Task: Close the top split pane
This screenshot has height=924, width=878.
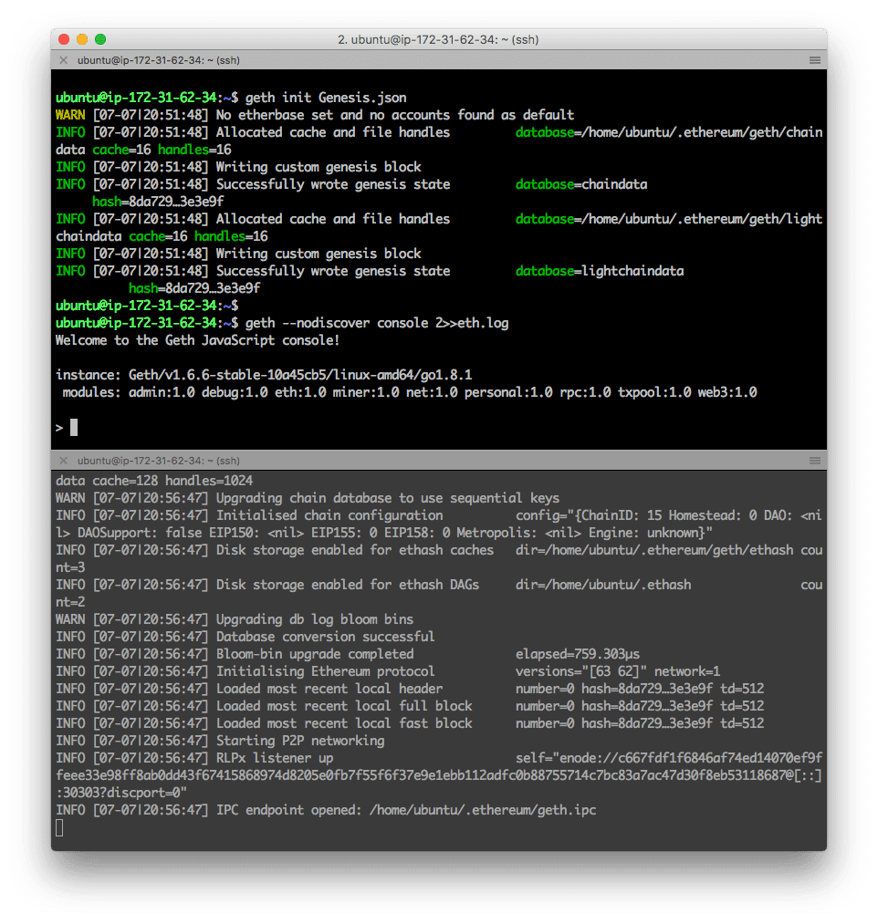Action: click(64, 60)
